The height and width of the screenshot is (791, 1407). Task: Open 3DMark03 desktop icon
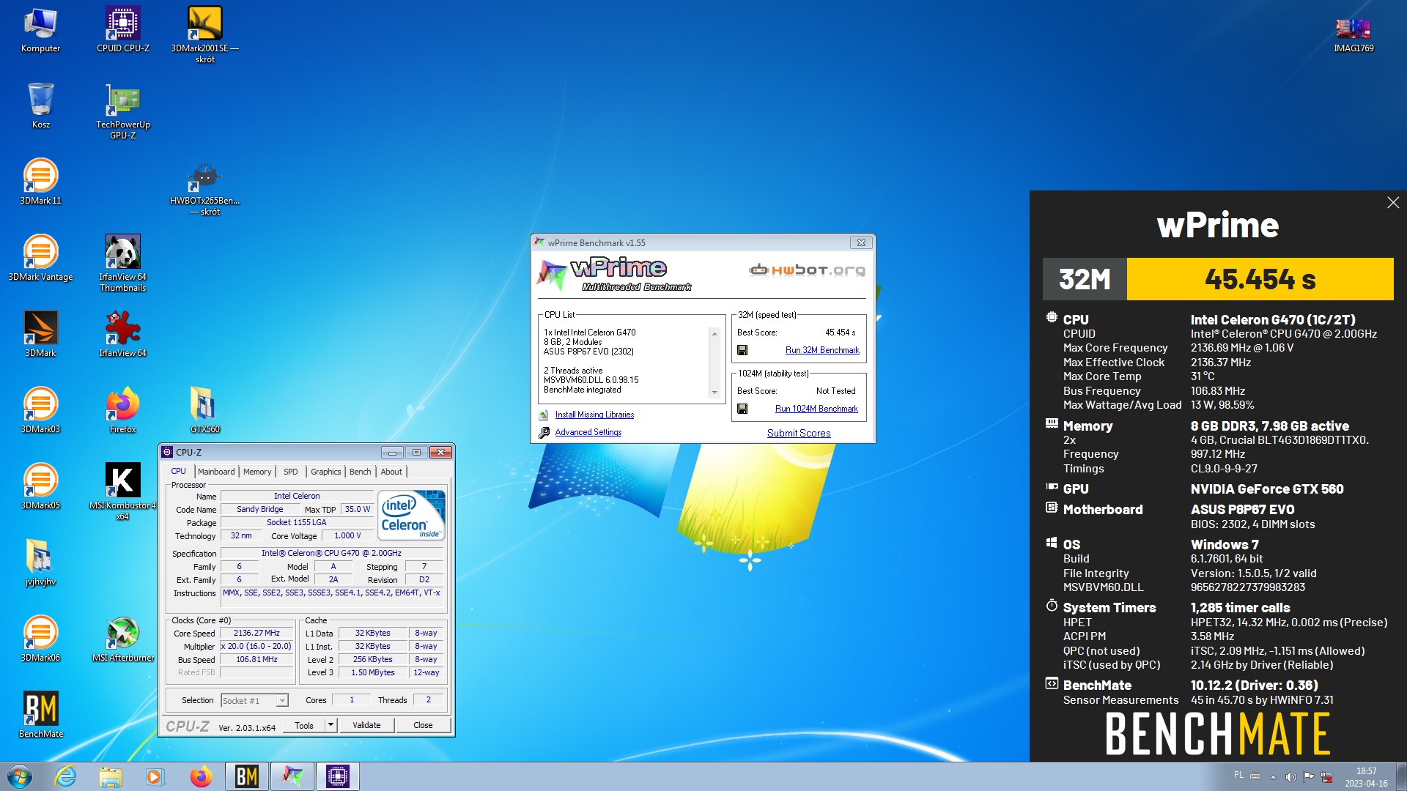pos(40,411)
